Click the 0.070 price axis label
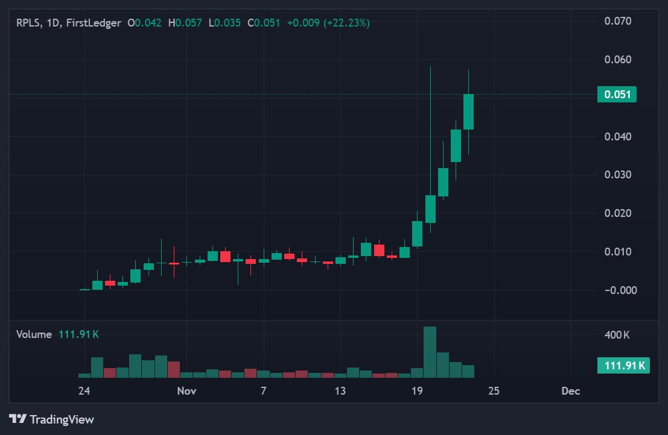 pos(618,21)
